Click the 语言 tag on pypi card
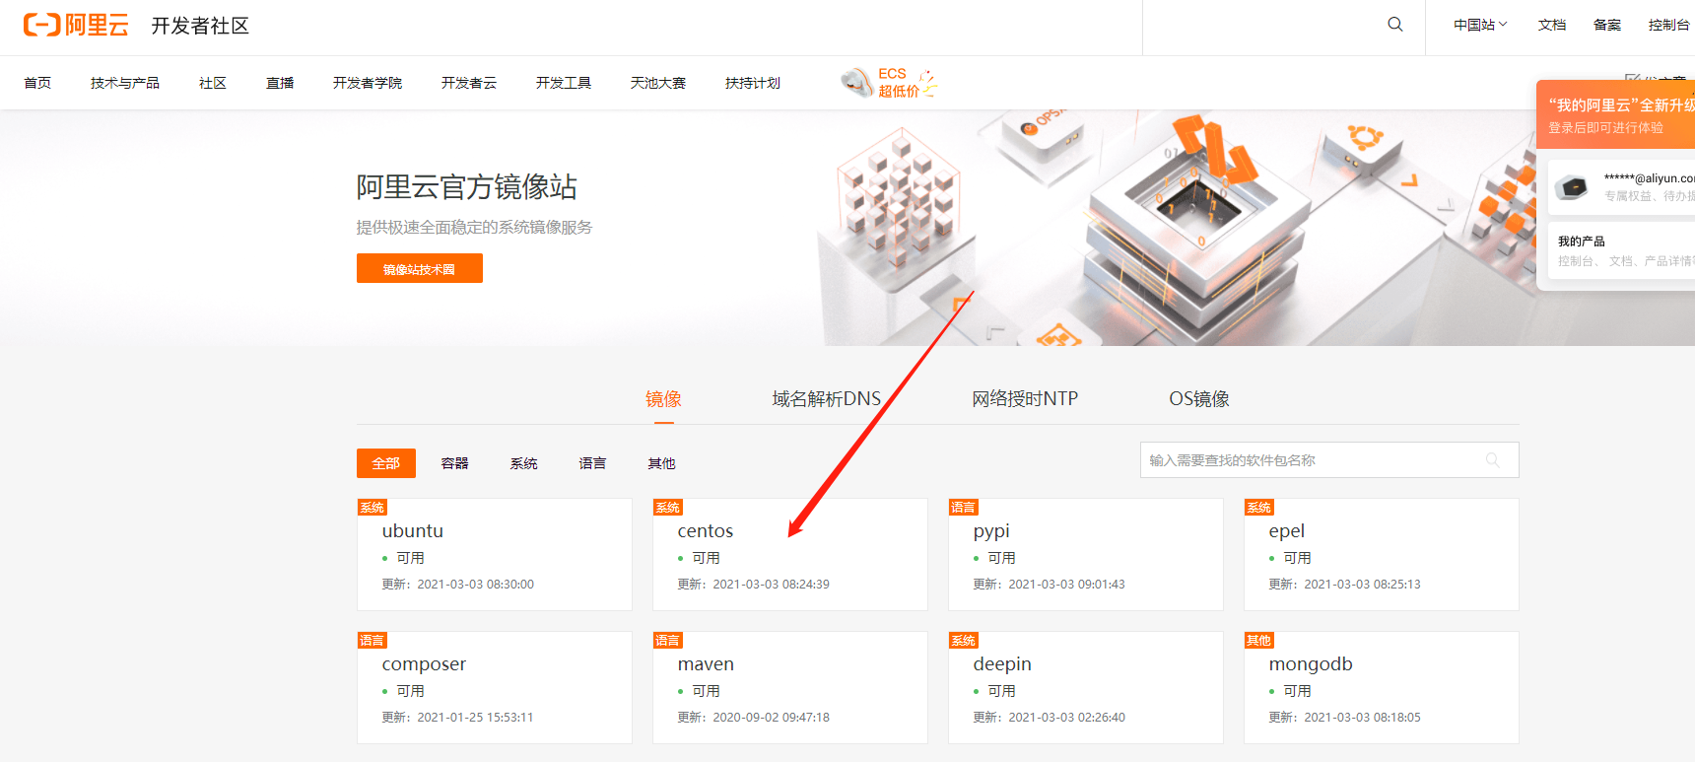Image resolution: width=1695 pixels, height=762 pixels. pyautogui.click(x=964, y=507)
